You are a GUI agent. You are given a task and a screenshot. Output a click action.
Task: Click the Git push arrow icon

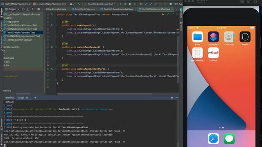tap(156, 4)
